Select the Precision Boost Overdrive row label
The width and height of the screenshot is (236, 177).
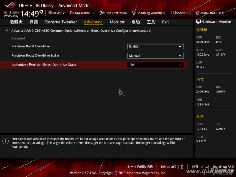pos(31,46)
